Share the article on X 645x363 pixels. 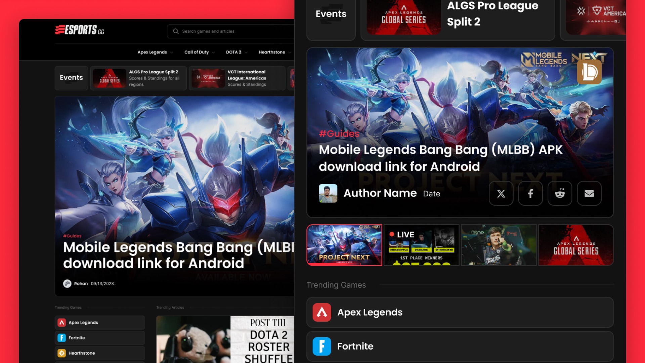click(x=501, y=194)
